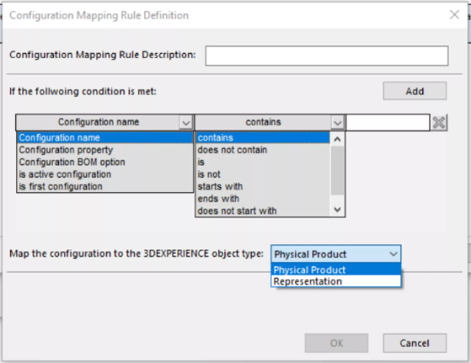This screenshot has height=363, width=471.
Task: Close the Configuration Mapping Rule Definition dialog
Action: (454, 15)
